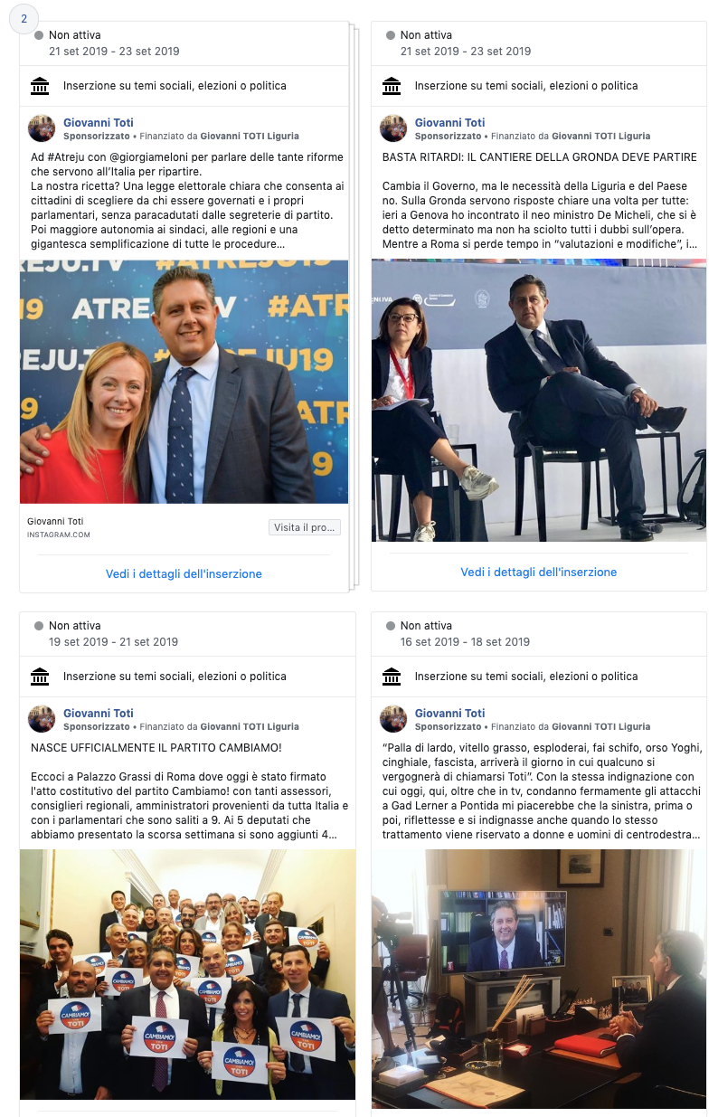The width and height of the screenshot is (718, 1117).
Task: Click the INSTAGRAM.COM source label
Action: (x=58, y=535)
